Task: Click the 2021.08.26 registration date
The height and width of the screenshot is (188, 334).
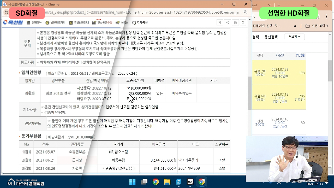Action: (45, 168)
